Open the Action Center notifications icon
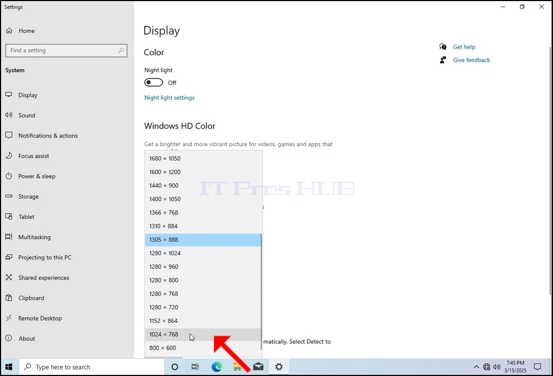This screenshot has width=553, height=376. click(x=537, y=367)
